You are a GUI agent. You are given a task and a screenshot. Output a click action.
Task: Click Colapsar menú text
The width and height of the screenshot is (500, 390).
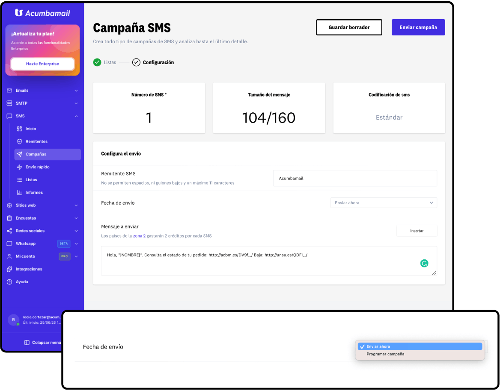click(47, 343)
